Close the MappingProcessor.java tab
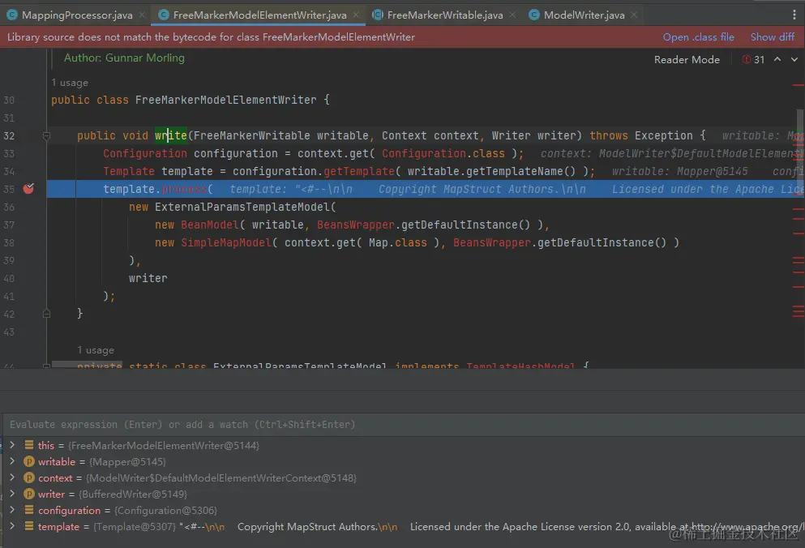The height and width of the screenshot is (548, 805). [142, 15]
